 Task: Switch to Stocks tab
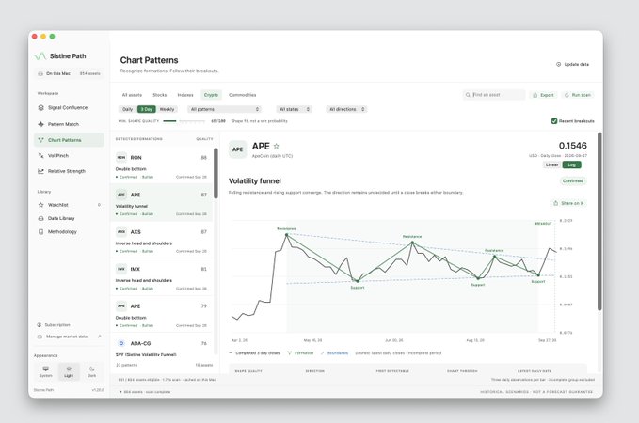160,95
